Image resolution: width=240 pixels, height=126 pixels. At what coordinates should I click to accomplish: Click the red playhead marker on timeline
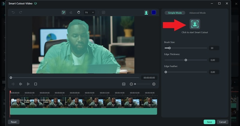pos(10,92)
